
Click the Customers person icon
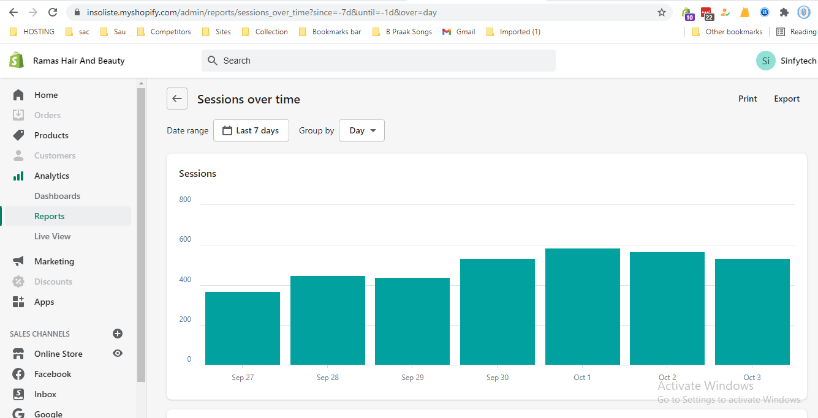click(x=18, y=155)
